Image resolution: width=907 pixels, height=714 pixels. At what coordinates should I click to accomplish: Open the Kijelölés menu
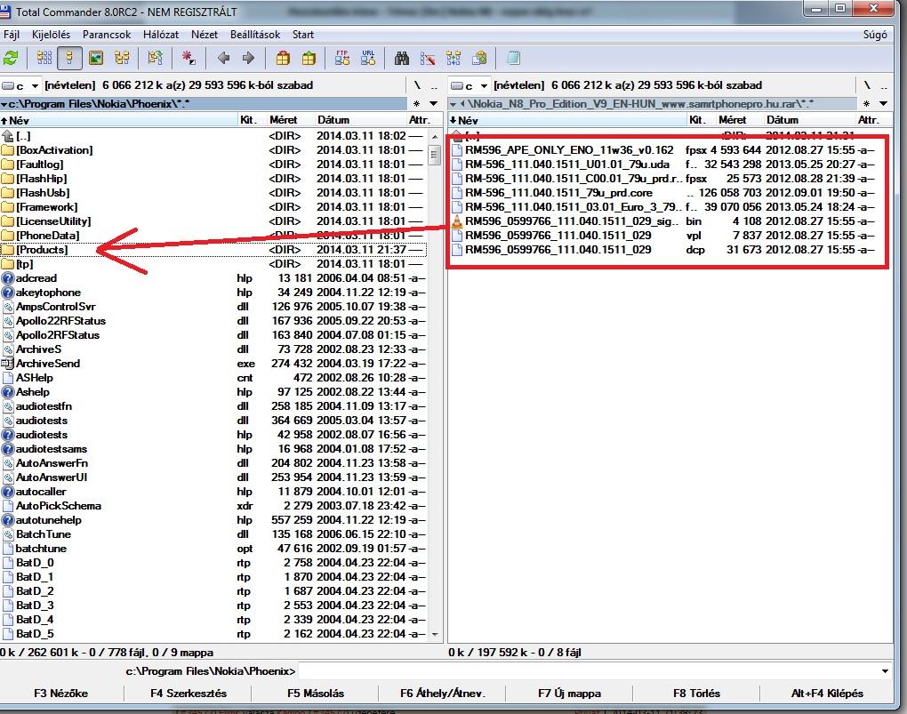coord(51,35)
